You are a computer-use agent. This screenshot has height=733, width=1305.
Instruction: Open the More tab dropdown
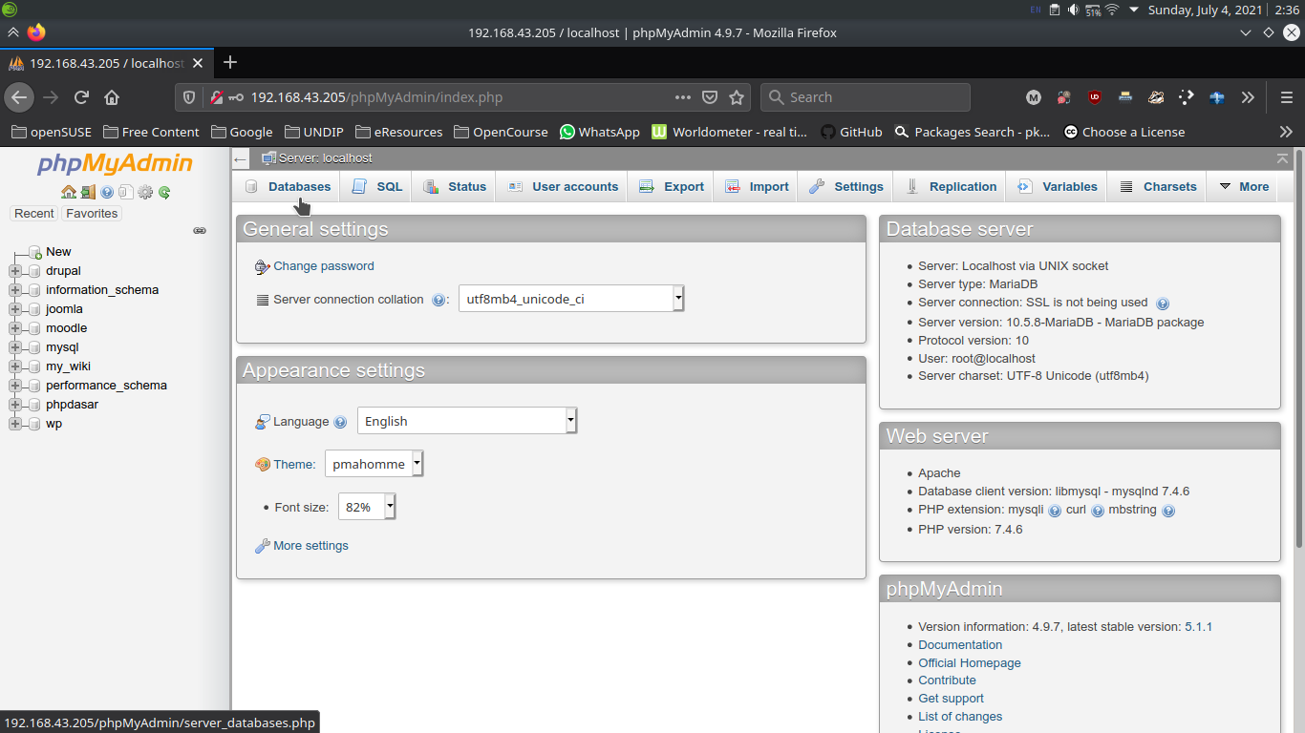click(1244, 187)
